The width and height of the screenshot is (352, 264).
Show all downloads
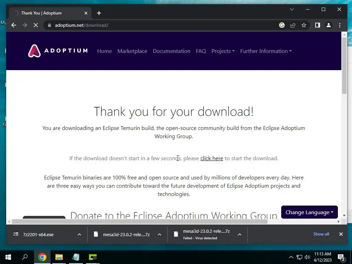click(x=321, y=234)
